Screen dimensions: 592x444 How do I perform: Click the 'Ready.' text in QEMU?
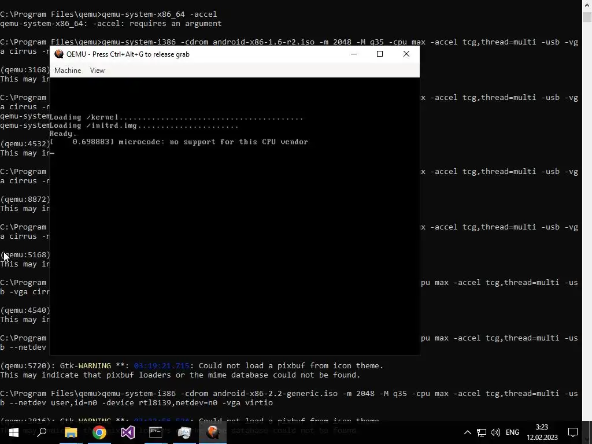click(x=63, y=134)
